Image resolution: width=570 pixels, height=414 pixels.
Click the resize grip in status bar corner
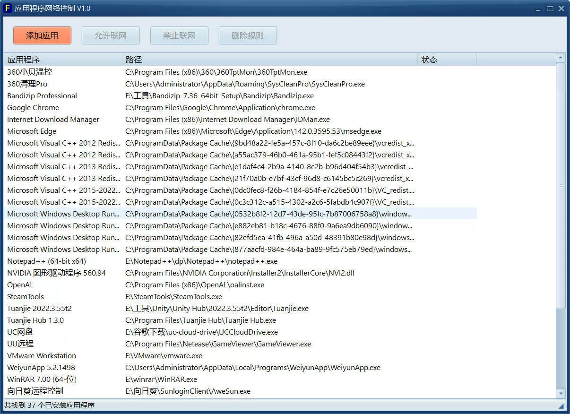(x=561, y=406)
